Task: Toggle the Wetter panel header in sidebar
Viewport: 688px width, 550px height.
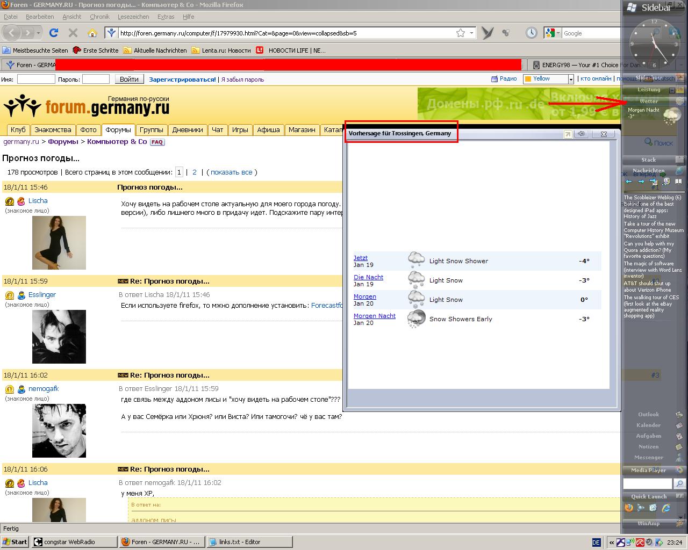Action: [649, 101]
